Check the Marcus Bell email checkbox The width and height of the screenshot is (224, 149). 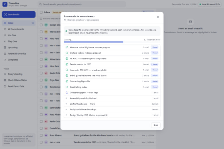pos(41,32)
